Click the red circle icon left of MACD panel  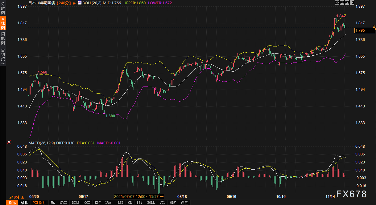(x=9, y=142)
